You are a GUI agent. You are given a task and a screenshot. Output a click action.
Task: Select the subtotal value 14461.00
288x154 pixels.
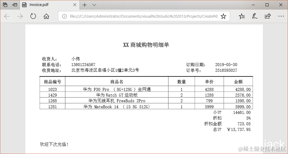[242, 112]
